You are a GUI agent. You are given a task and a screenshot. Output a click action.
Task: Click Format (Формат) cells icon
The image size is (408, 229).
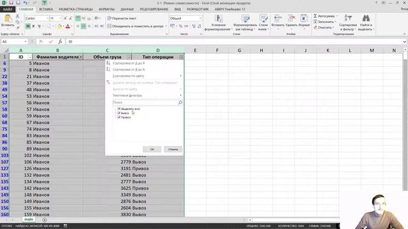(304, 21)
